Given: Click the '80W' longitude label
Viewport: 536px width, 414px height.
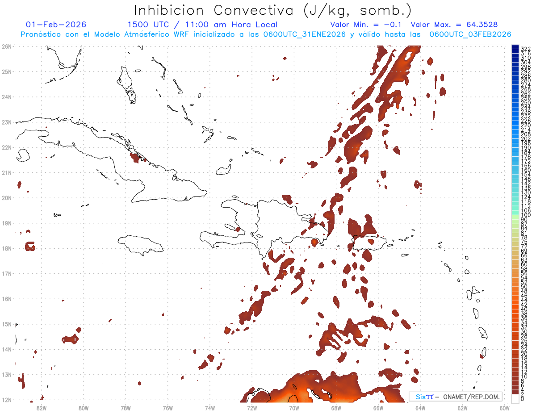Looking at the screenshot, I should [84, 408].
